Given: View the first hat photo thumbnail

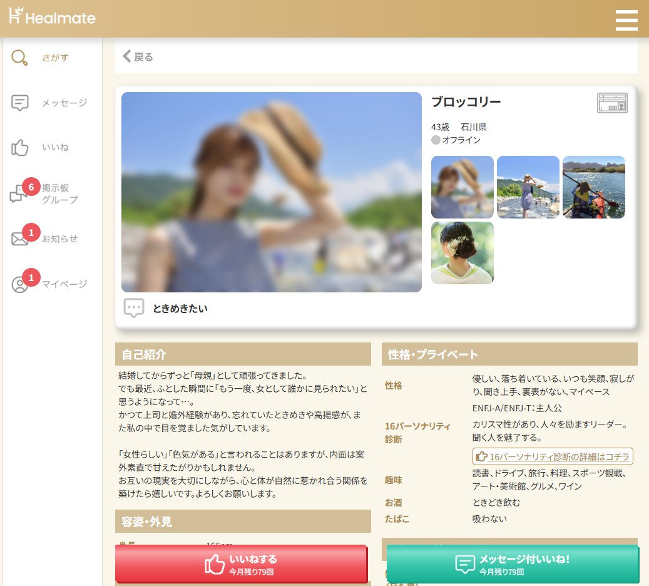Looking at the screenshot, I should (x=462, y=187).
